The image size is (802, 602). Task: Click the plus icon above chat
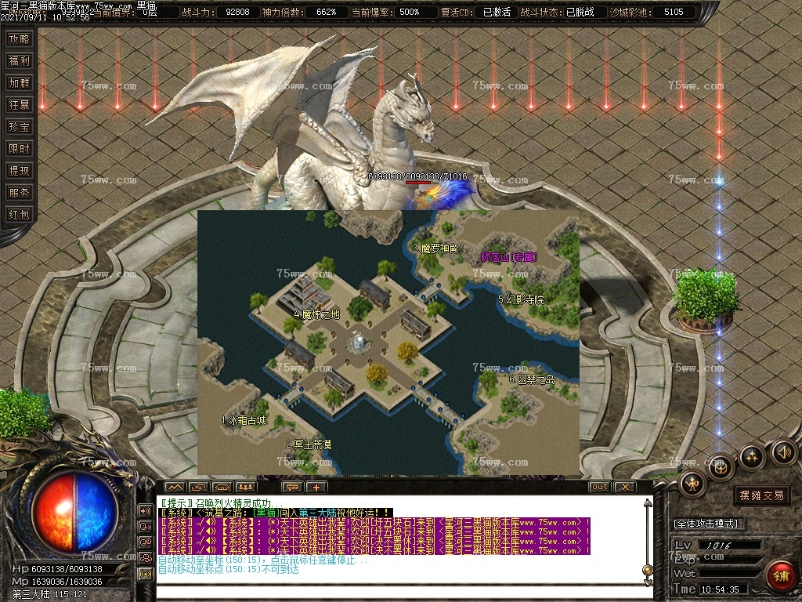pos(316,487)
